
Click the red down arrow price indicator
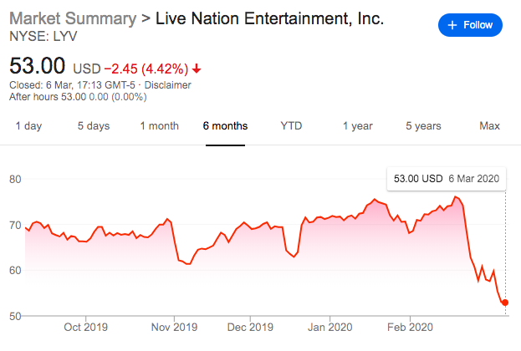click(197, 68)
